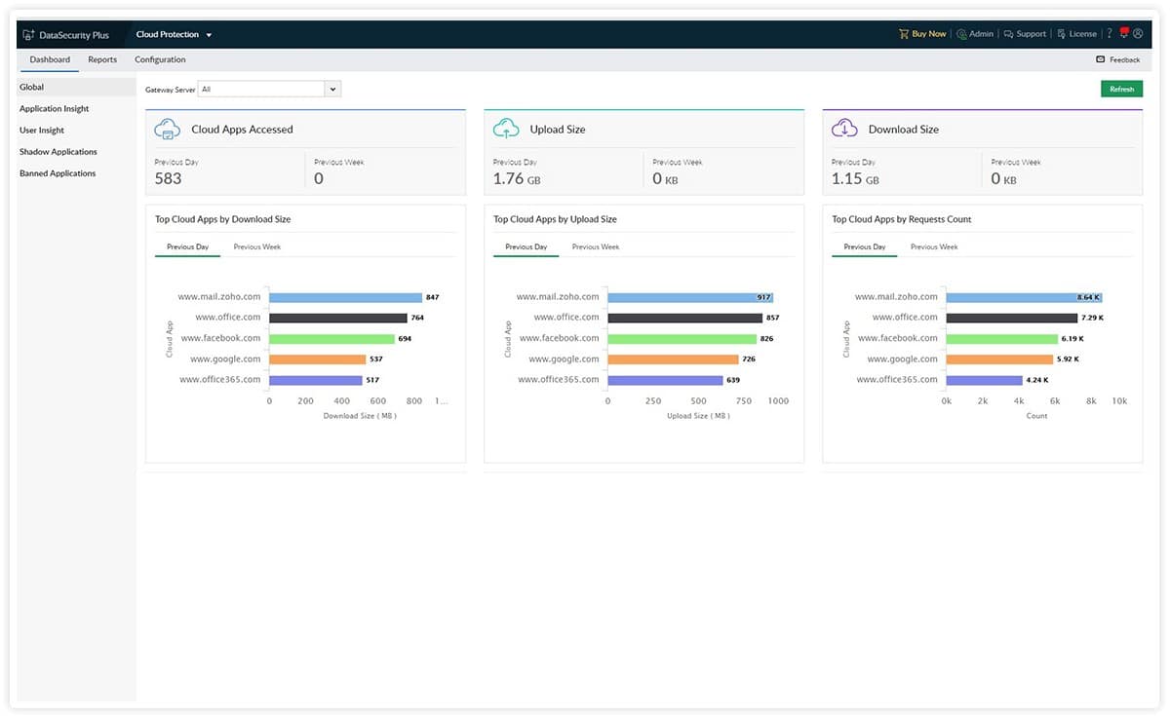The width and height of the screenshot is (1170, 716).
Task: Click the Top Cloud Apps by Upload Size title
Action: pyautogui.click(x=555, y=219)
